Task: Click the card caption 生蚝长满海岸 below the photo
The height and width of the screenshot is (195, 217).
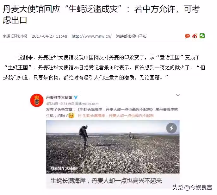Action: click(x=106, y=181)
